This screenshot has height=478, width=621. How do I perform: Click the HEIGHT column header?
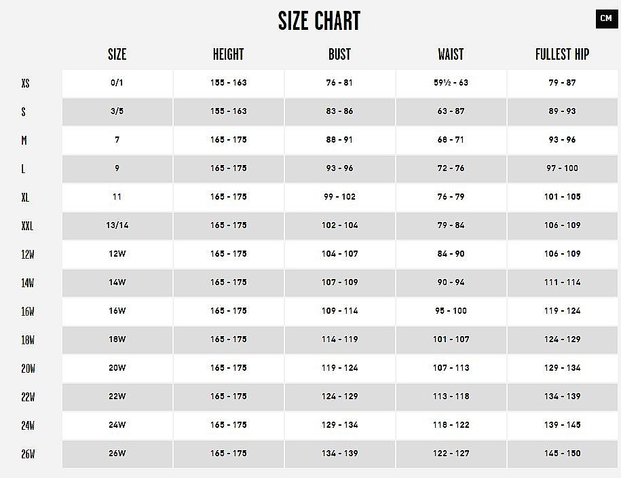coord(228,54)
